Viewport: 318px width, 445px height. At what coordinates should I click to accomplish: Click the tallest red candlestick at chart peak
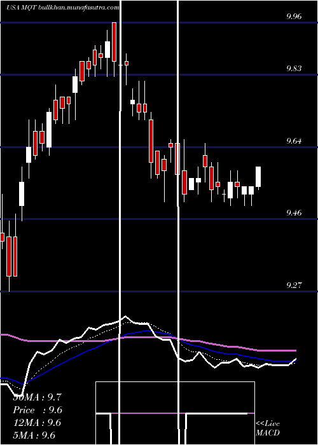(114, 42)
